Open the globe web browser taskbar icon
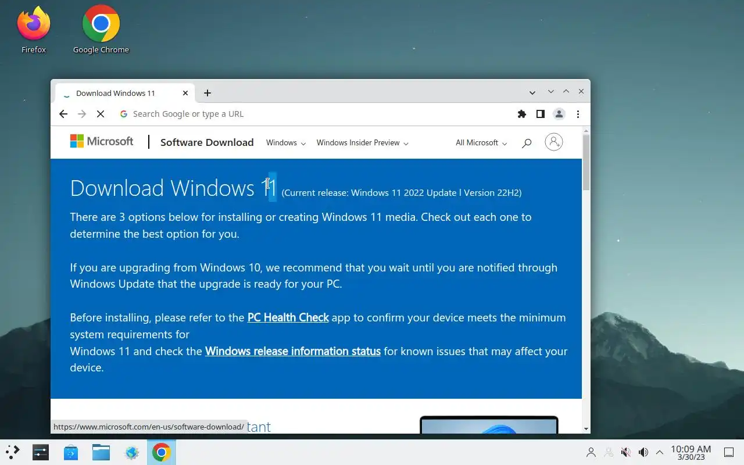Viewport: 744px width, 465px height. 131,452
